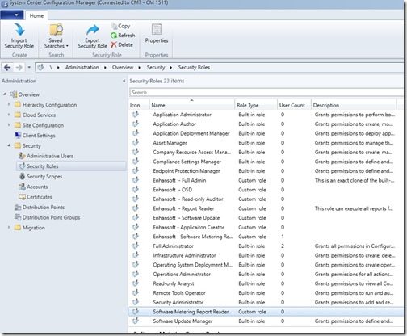Image resolution: width=407 pixels, height=336 pixels.
Task: Open the Properties ribbon icon
Action: tap(157, 29)
